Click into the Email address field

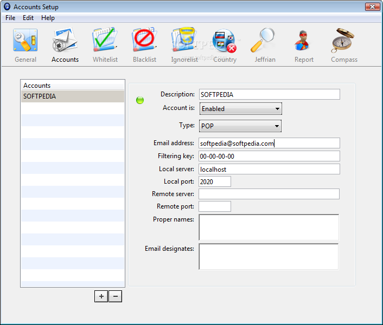tap(269, 143)
